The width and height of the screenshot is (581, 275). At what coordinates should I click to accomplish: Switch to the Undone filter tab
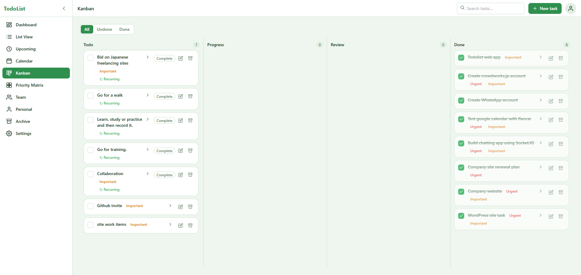(104, 29)
